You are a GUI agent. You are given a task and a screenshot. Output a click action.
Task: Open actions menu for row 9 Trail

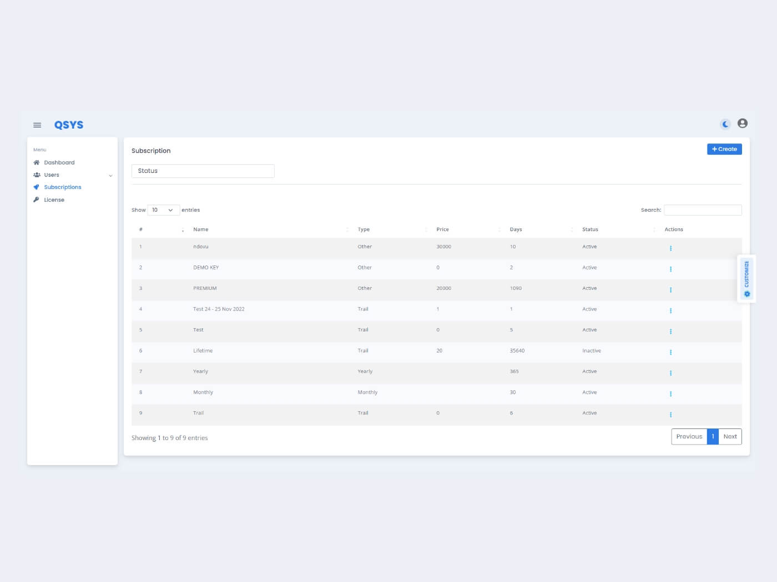670,415
